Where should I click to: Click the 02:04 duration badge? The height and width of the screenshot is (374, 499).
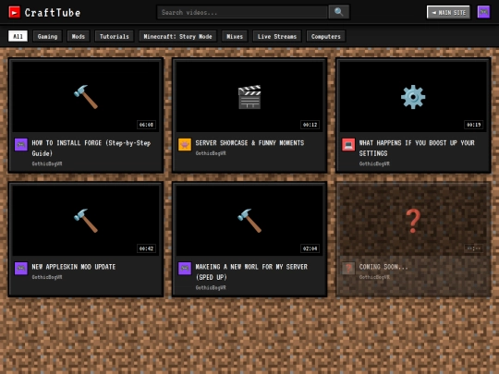pos(310,248)
